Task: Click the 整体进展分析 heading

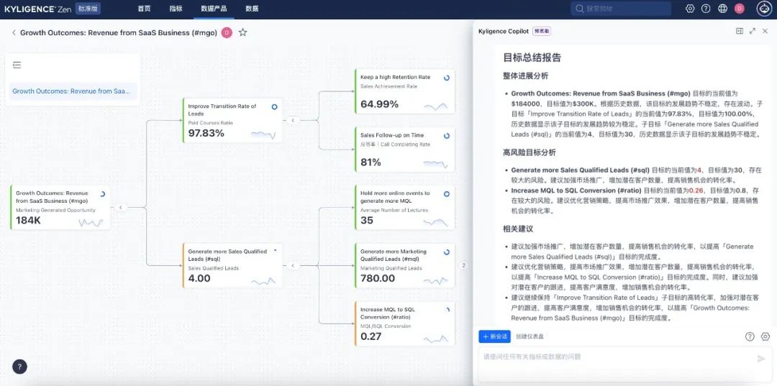Action: pyautogui.click(x=525, y=75)
